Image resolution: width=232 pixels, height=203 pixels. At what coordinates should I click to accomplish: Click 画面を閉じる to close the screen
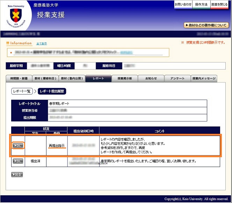point(220,5)
